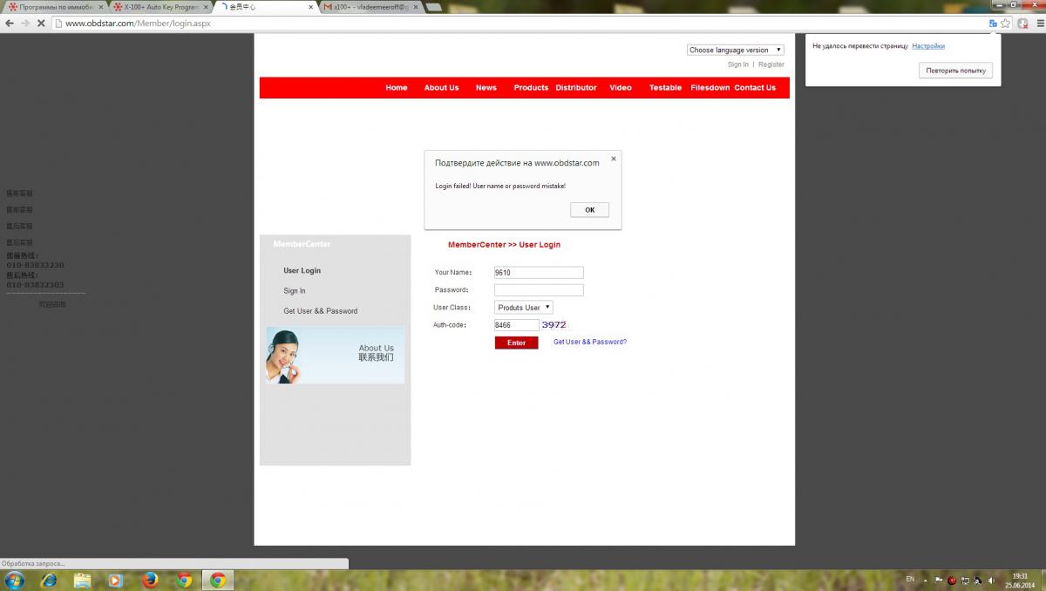Open the News menu item
This screenshot has width=1046, height=591.
pyautogui.click(x=486, y=88)
